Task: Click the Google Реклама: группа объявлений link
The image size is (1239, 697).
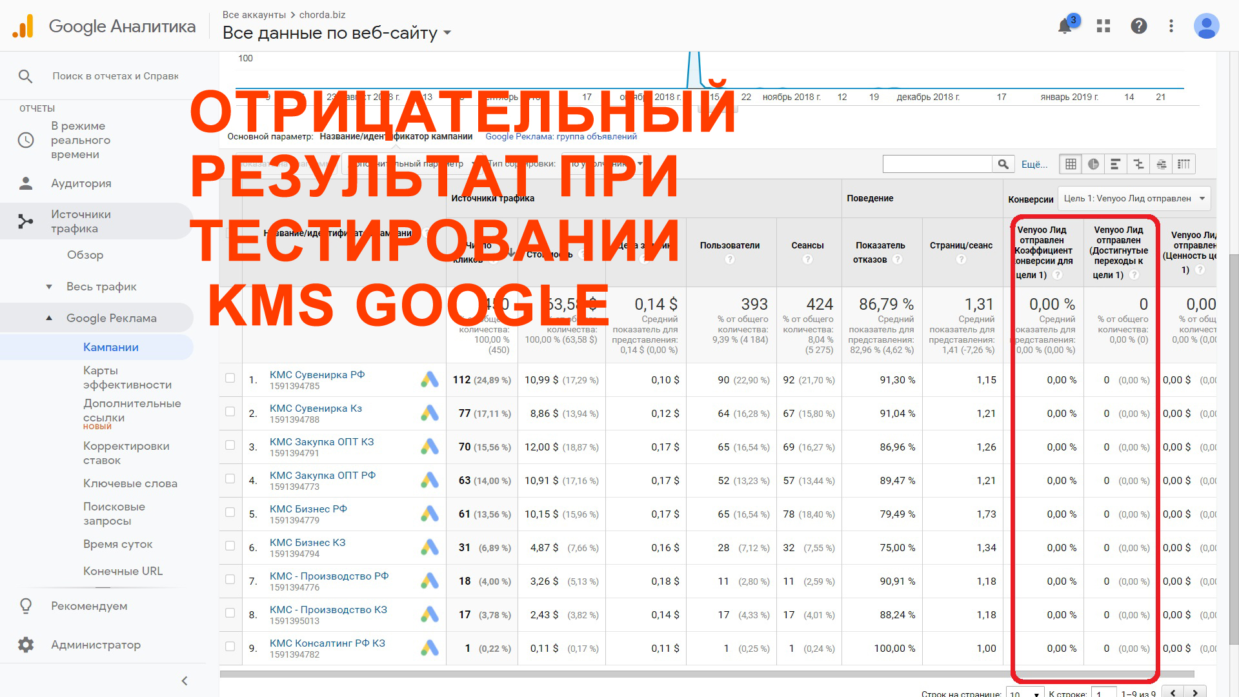Action: [561, 136]
